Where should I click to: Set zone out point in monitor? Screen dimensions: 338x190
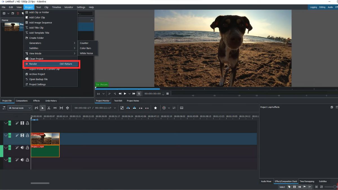(x=115, y=94)
